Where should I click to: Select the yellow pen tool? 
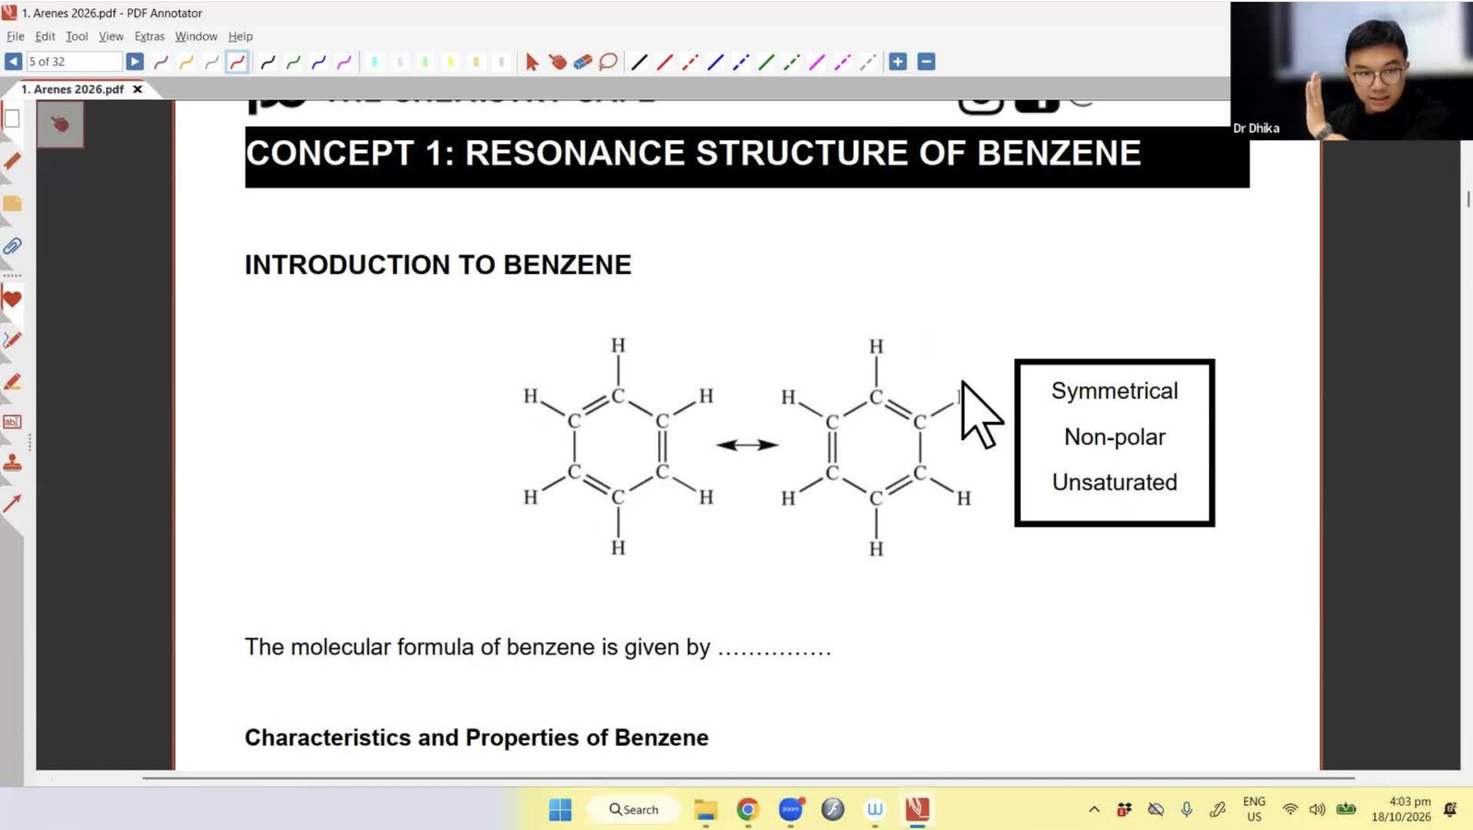(186, 62)
